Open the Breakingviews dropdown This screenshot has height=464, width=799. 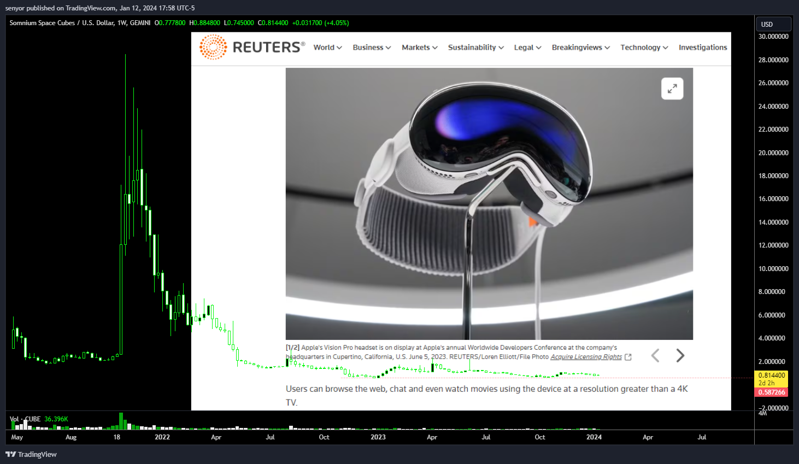click(x=581, y=48)
